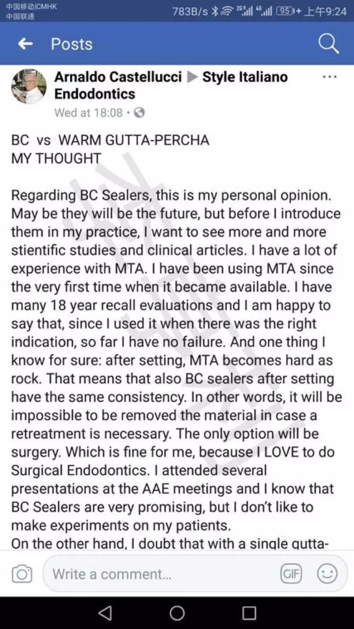Screen dimensions: 354x629
Task: Open Arnaldo Castellucci's profile name link
Action: 118,76
